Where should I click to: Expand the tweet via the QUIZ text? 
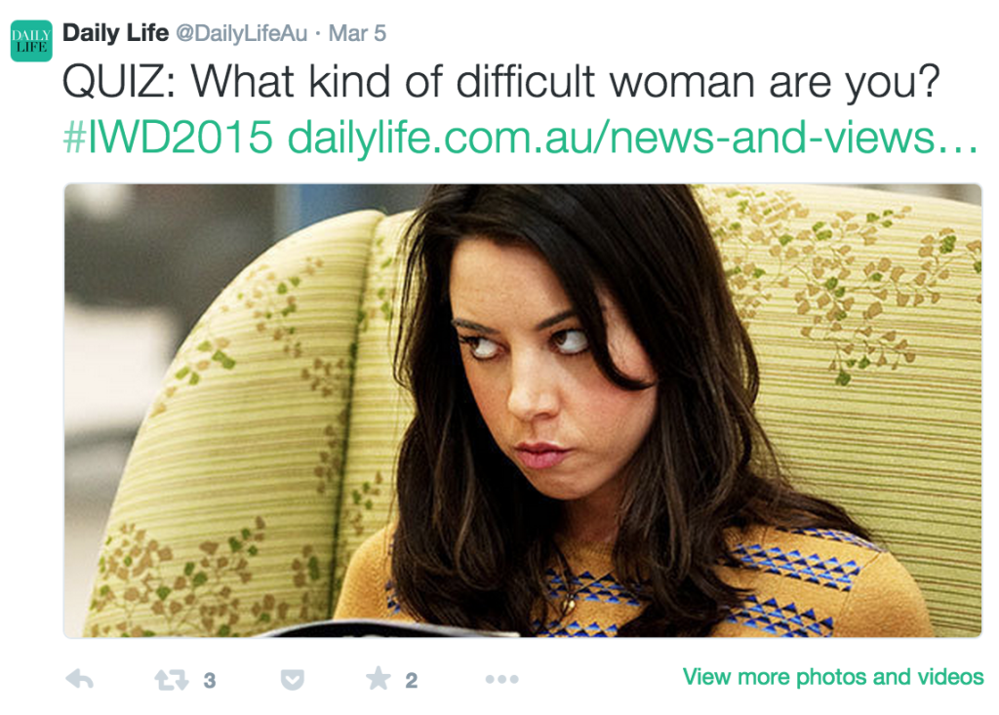[500, 82]
